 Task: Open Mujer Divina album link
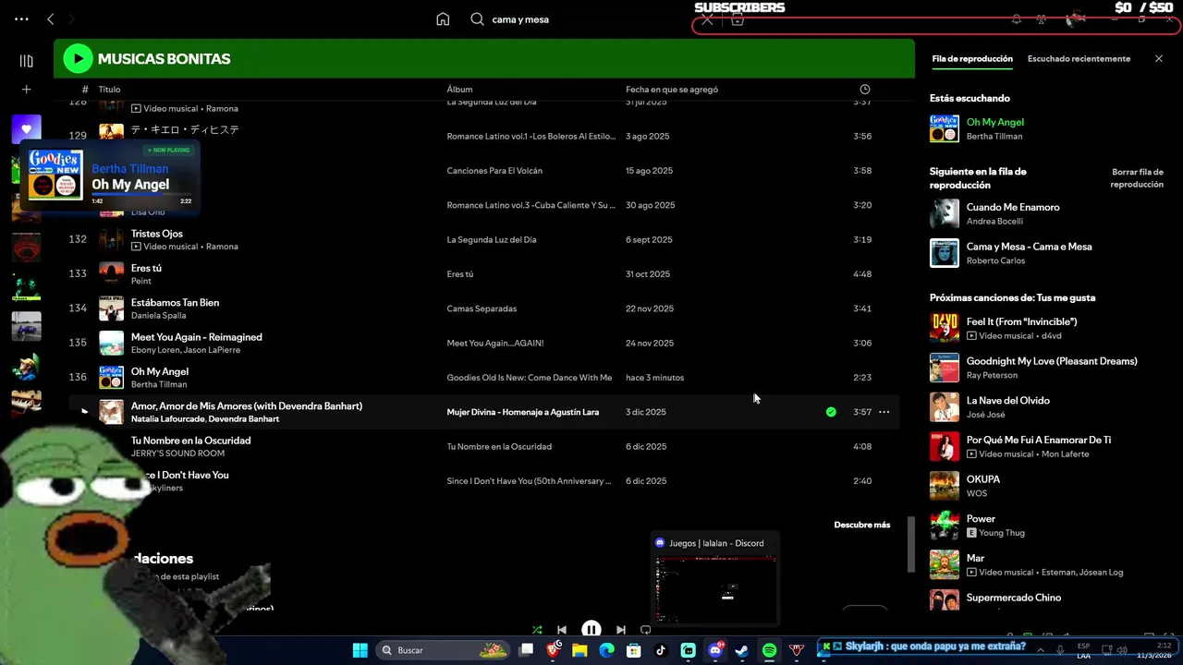tap(523, 412)
